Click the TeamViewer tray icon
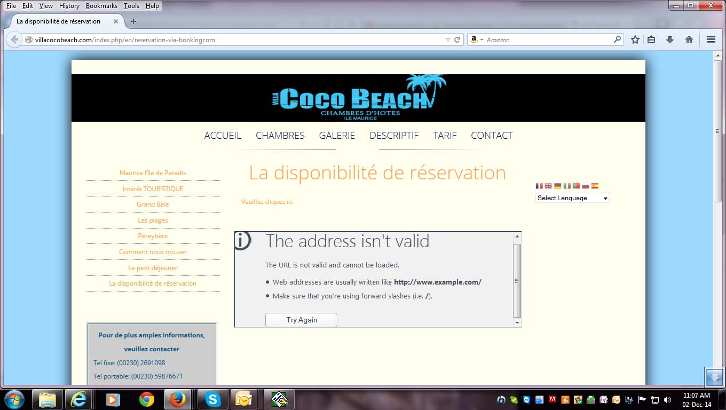Screen dimensions: 726x410 point(527,400)
